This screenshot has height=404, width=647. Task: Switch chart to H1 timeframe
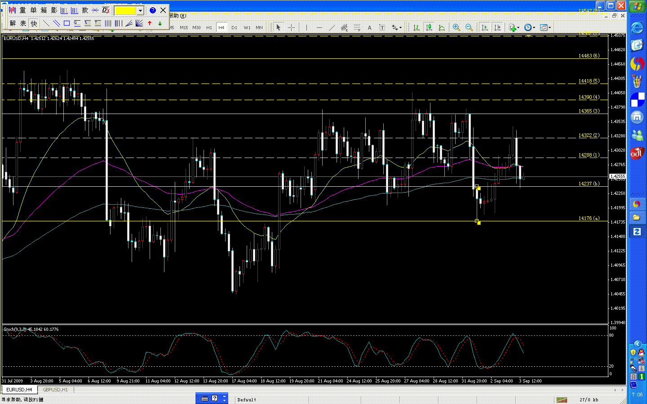coord(209,28)
